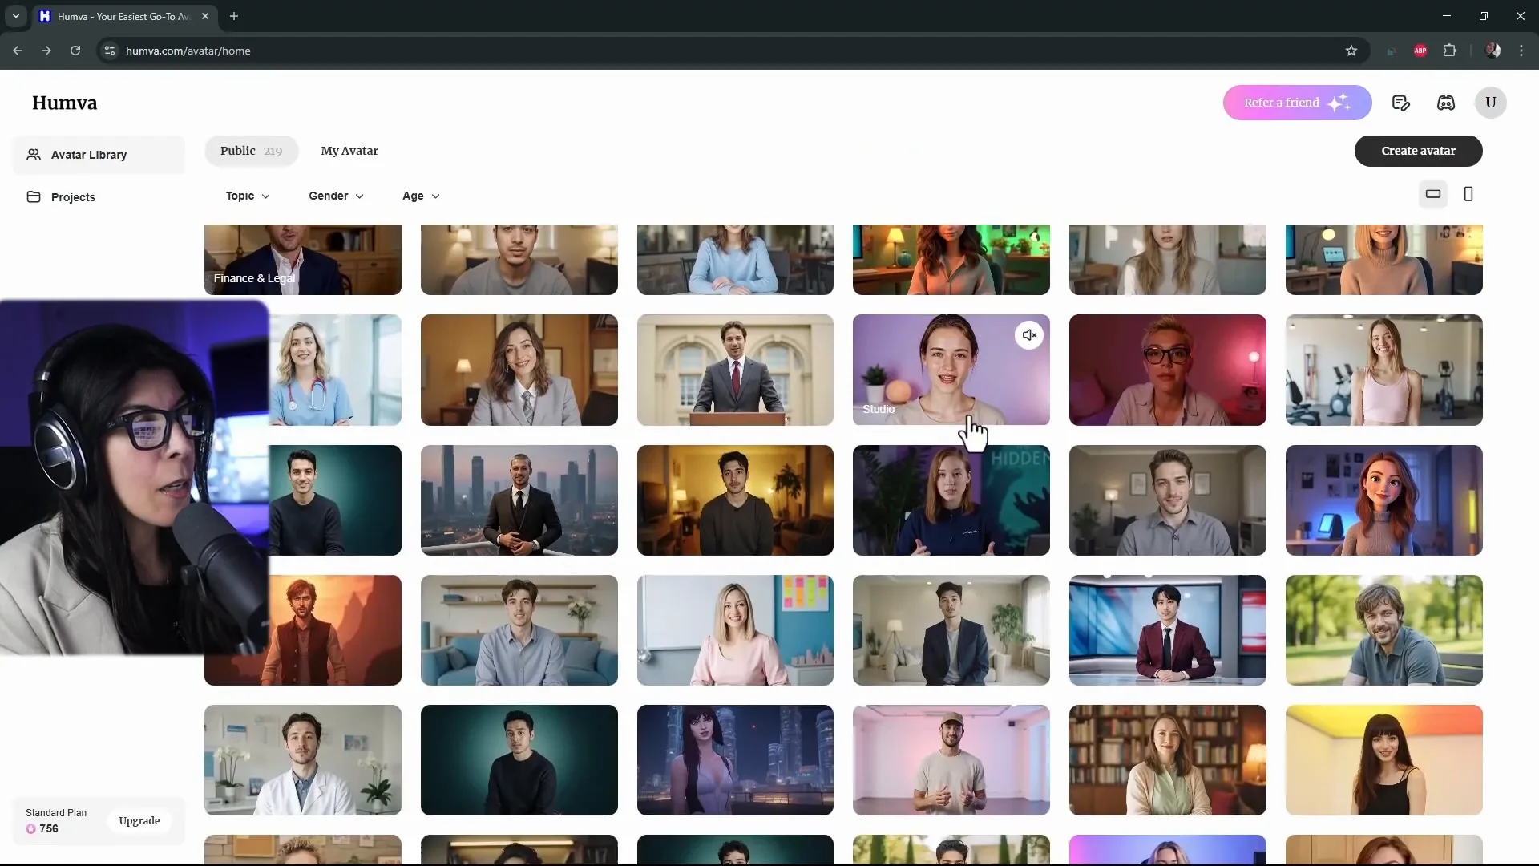Image resolution: width=1539 pixels, height=866 pixels.
Task: Choose the man at podium avatar
Action: click(735, 370)
